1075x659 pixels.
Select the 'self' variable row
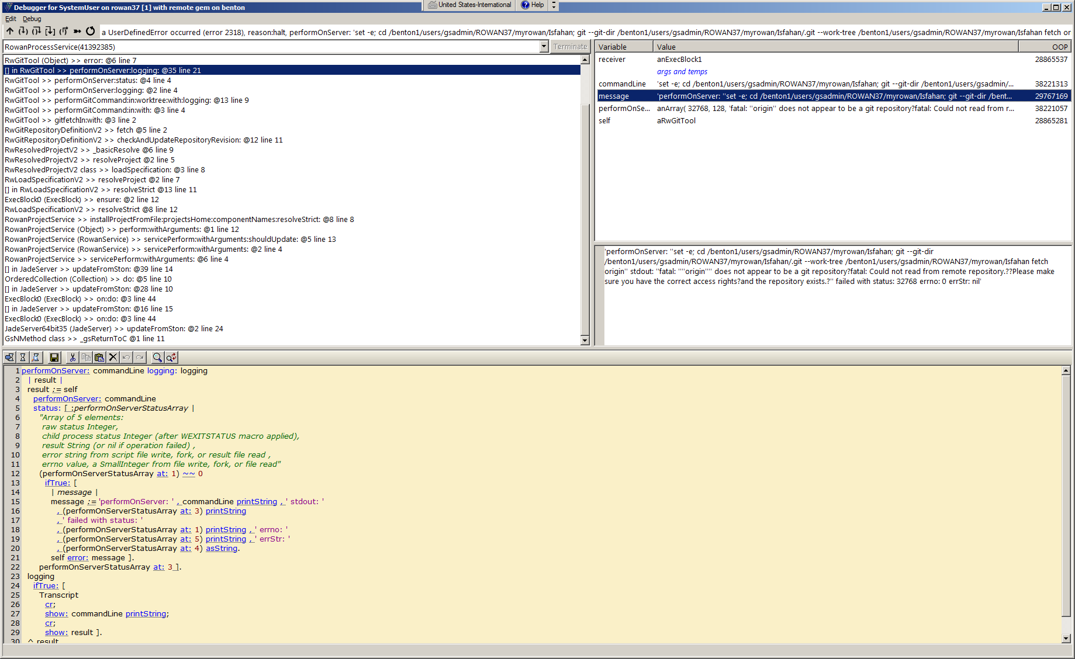834,120
